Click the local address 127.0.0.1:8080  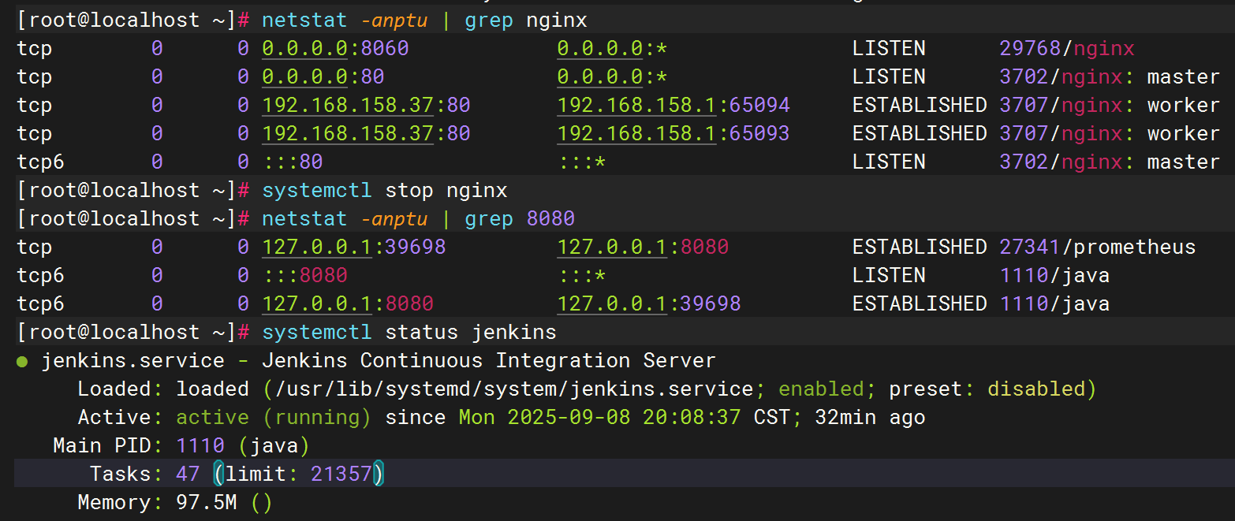(348, 304)
